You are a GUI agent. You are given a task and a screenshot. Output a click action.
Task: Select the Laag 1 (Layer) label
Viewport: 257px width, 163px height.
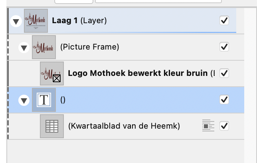coord(79,20)
